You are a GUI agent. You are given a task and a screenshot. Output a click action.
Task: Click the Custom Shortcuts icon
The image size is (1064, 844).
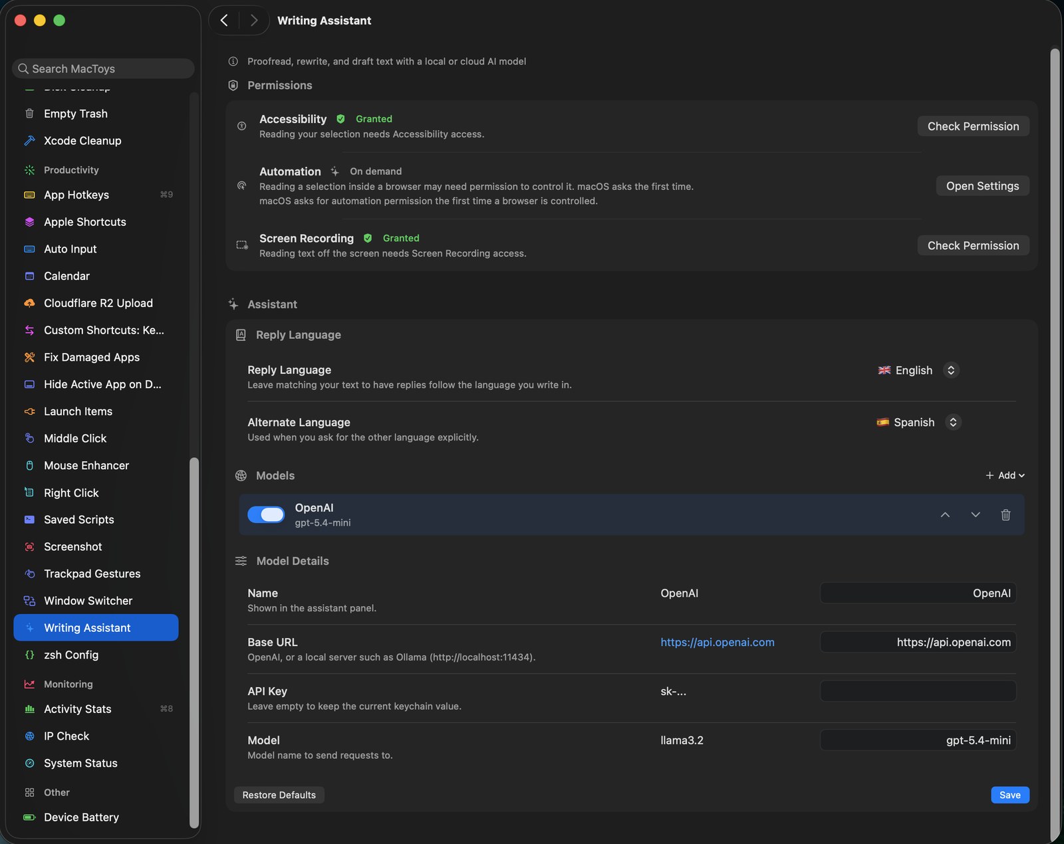pos(29,330)
